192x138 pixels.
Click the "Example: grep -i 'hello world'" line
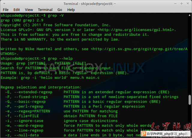pyautogui.click(x=50, y=78)
